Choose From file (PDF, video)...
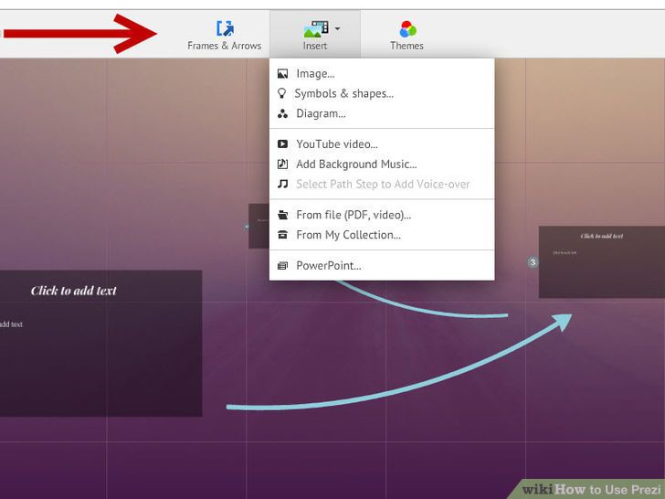This screenshot has height=499, width=665. coord(354,215)
